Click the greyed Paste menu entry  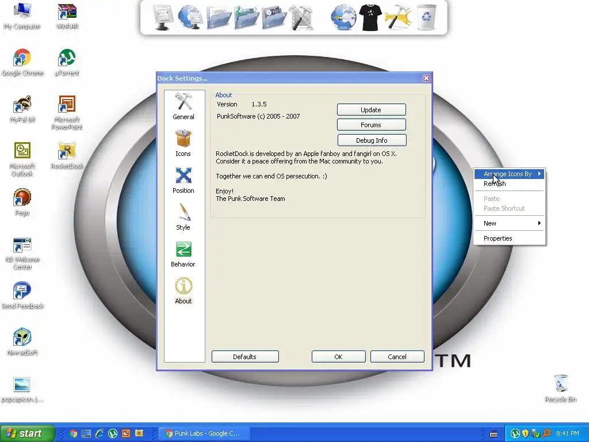point(509,199)
